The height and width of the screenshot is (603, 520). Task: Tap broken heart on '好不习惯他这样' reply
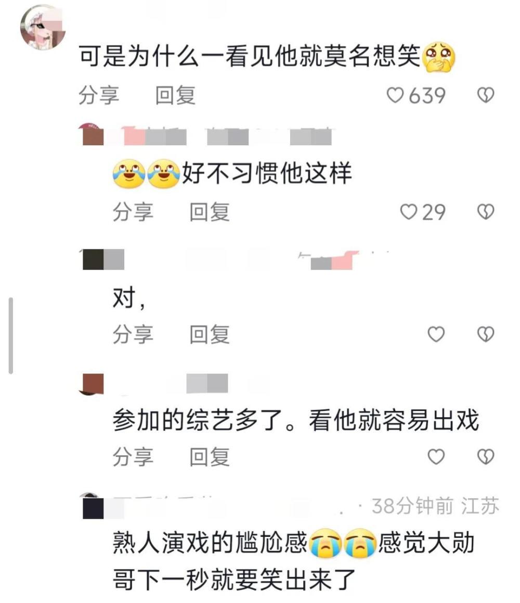(486, 212)
